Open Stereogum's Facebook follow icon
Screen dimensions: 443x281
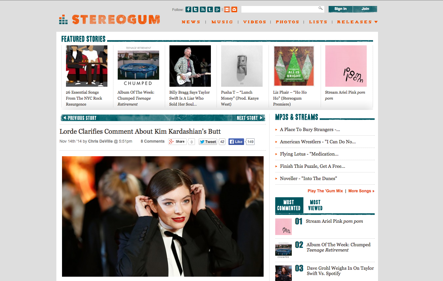[188, 9]
